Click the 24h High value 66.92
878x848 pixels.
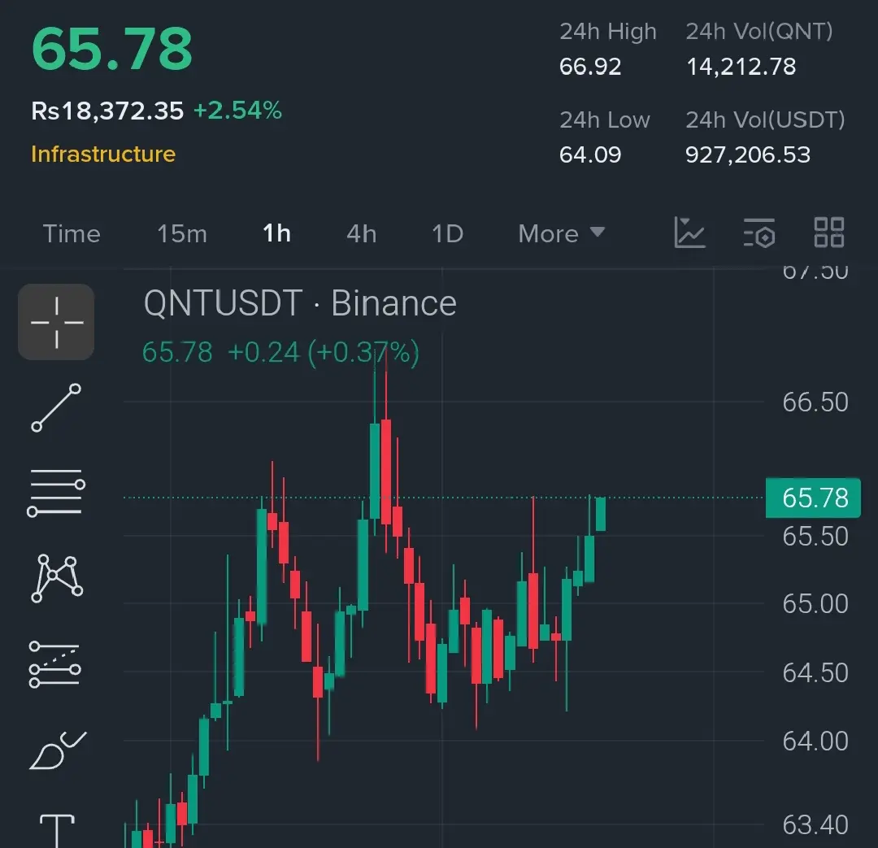coord(590,67)
